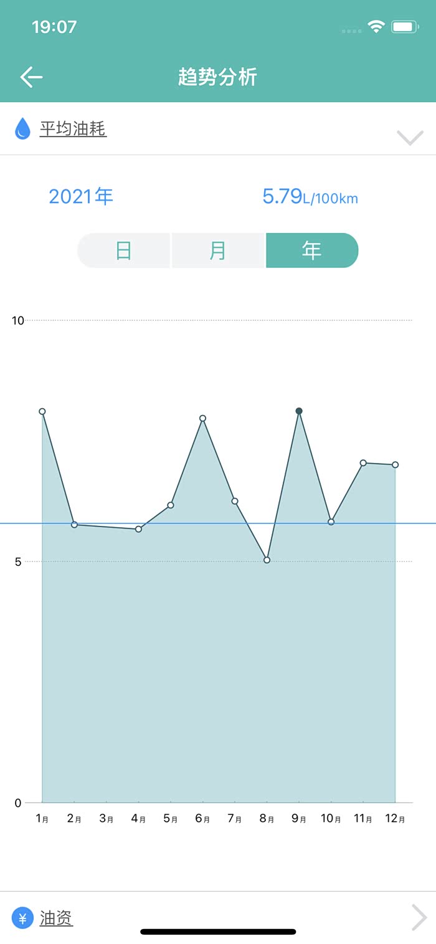Select the September data point

299,411
